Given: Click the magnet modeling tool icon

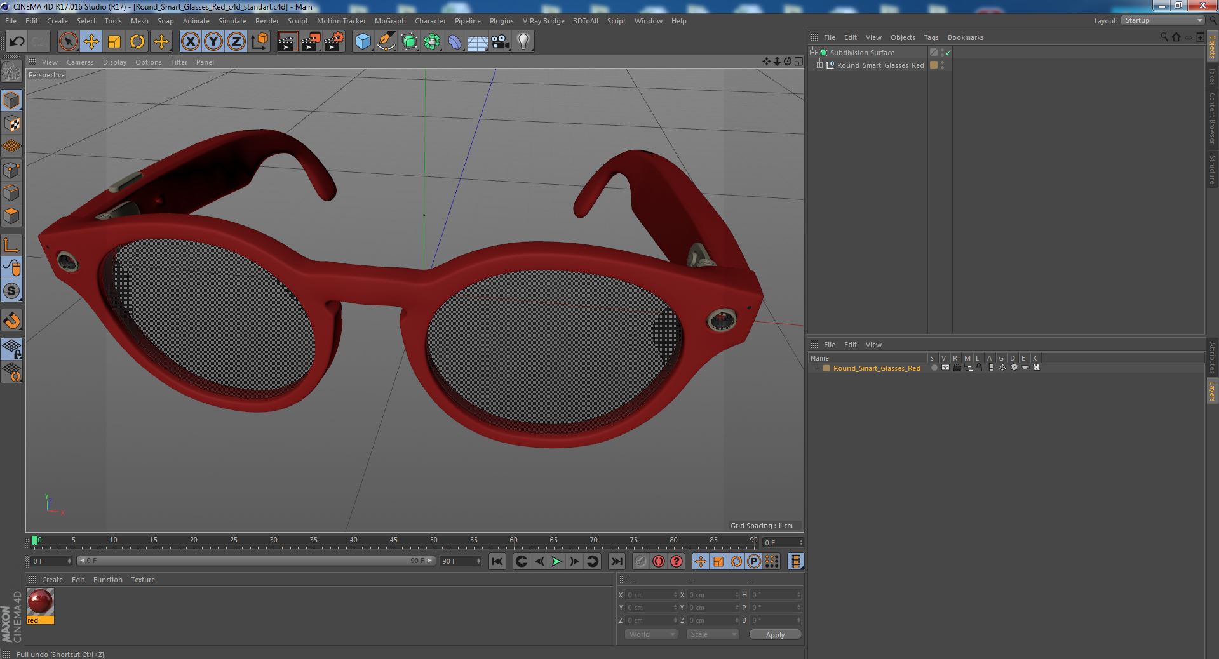Looking at the screenshot, I should click(x=11, y=321).
